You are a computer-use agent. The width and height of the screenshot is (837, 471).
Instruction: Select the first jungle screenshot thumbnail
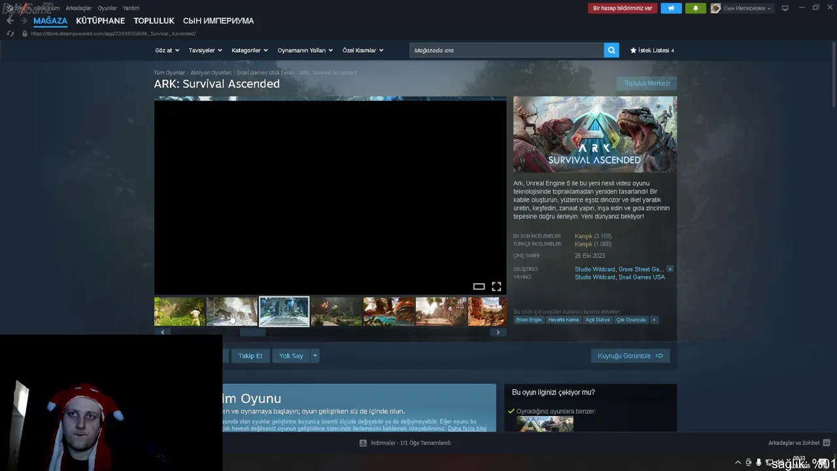180,311
